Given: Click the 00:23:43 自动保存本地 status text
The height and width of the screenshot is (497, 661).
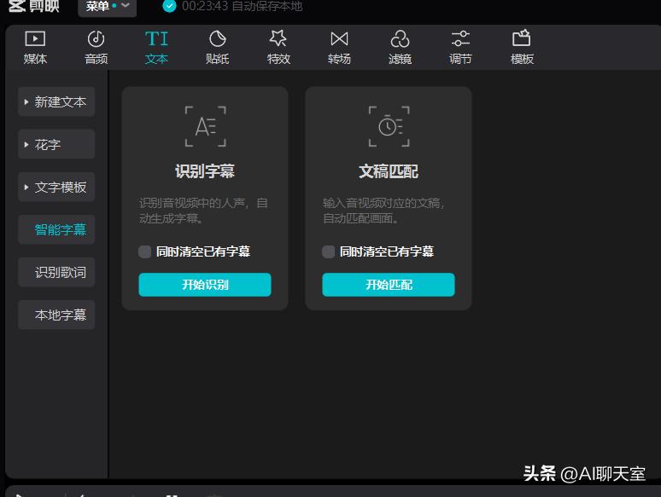Looking at the screenshot, I should 242,6.
